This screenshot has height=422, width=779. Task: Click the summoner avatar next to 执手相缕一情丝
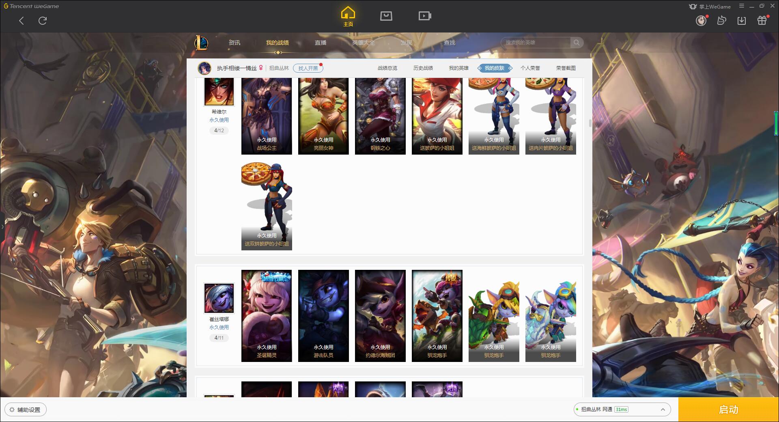pos(204,68)
